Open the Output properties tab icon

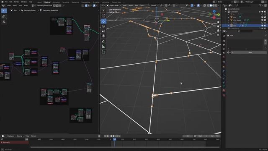(x=224, y=45)
